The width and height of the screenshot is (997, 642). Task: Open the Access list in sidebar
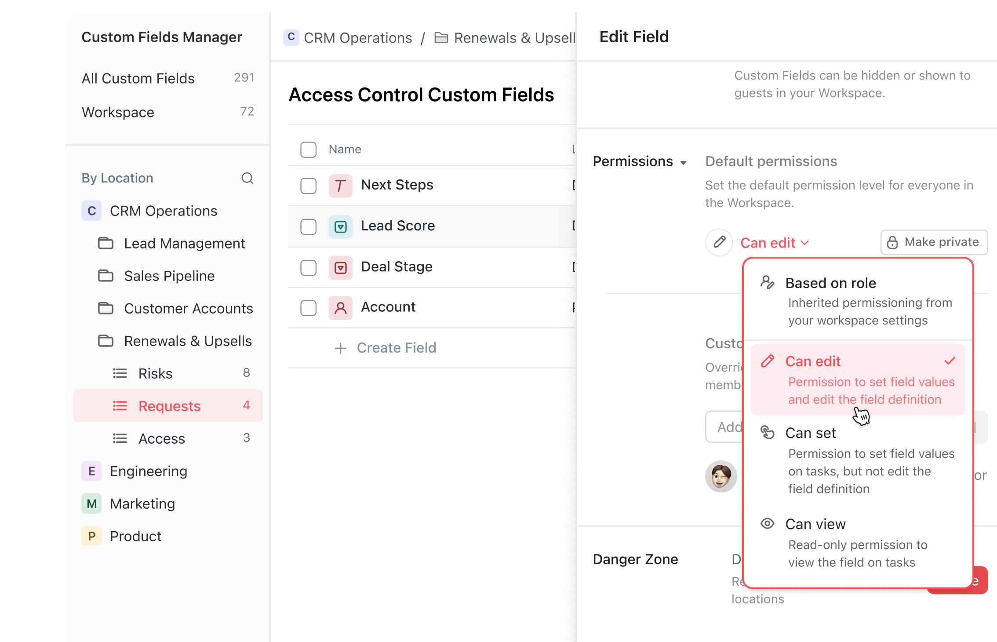(x=161, y=438)
